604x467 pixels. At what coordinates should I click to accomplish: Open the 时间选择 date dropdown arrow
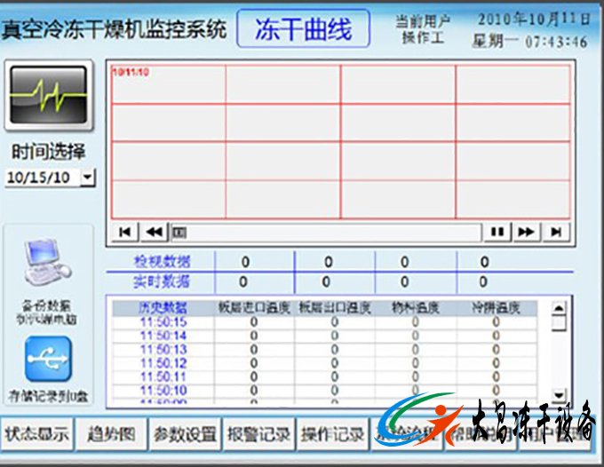(x=88, y=178)
